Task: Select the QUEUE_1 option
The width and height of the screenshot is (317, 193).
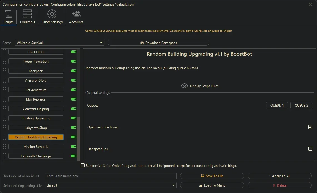Action: coord(277,106)
